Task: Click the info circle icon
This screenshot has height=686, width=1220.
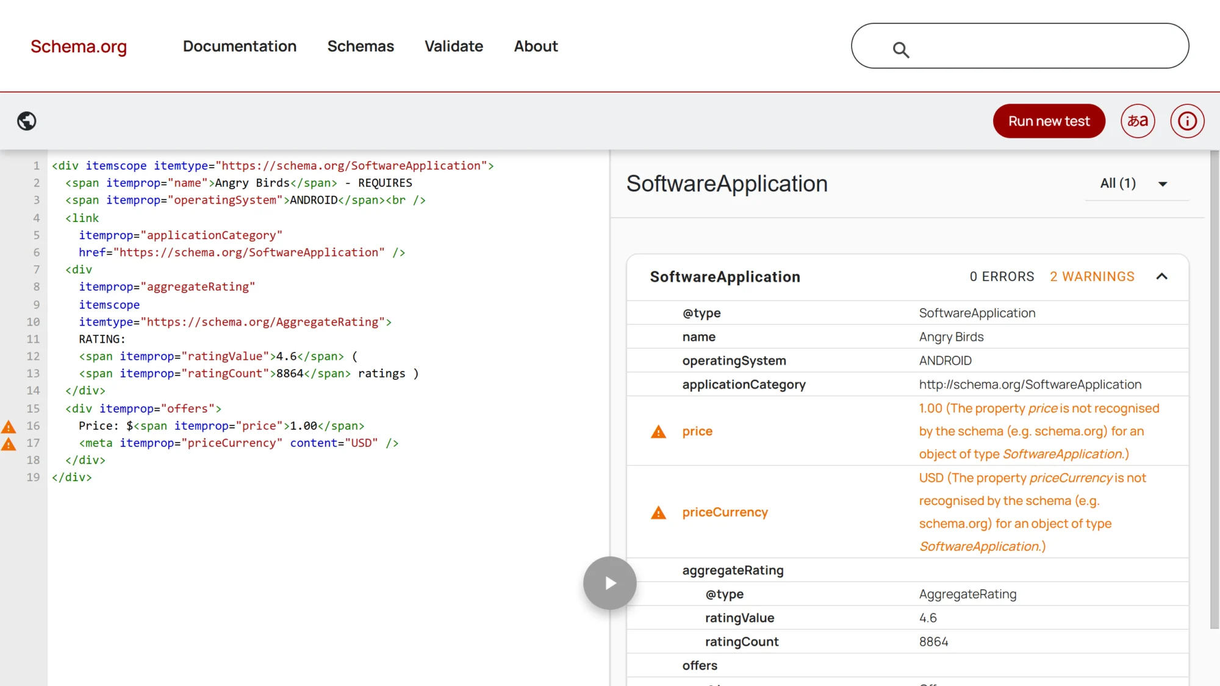Action: 1187,121
